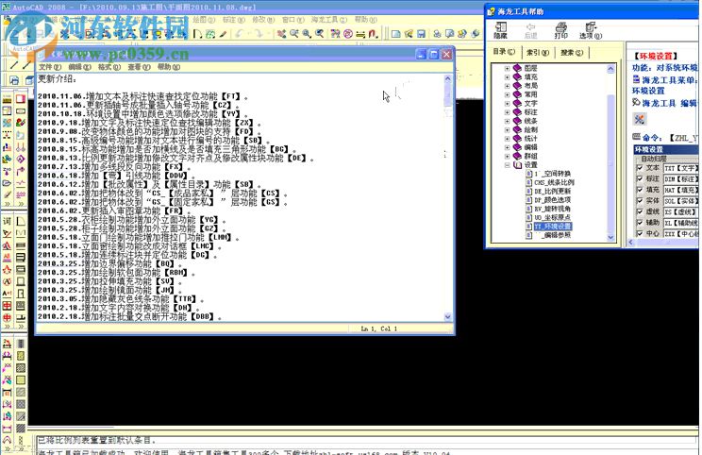702x455 pixels.
Task: Expand the 绘制 node in help tree
Action: pos(507,130)
